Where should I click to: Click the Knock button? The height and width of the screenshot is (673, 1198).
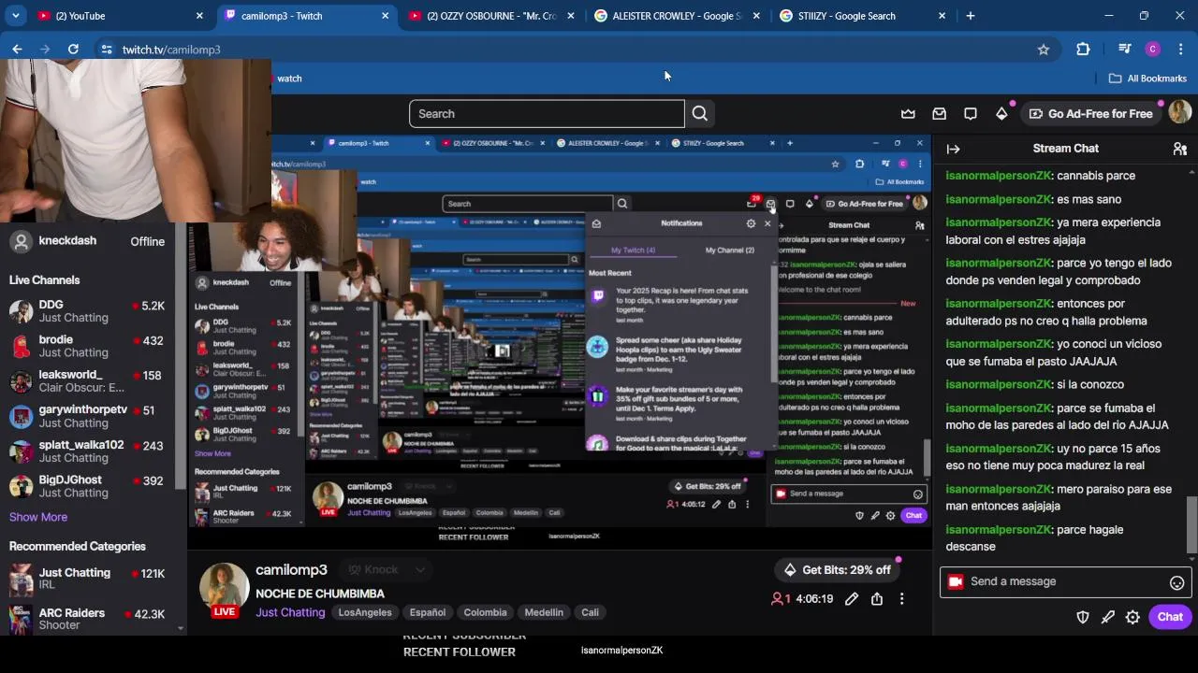click(373, 570)
